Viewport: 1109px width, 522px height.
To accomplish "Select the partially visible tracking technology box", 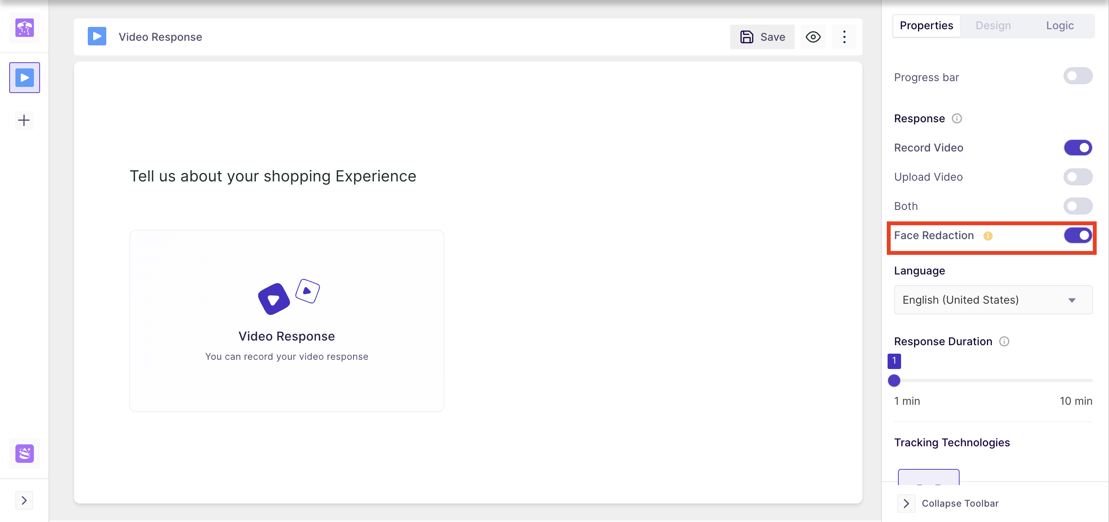I will click(929, 477).
